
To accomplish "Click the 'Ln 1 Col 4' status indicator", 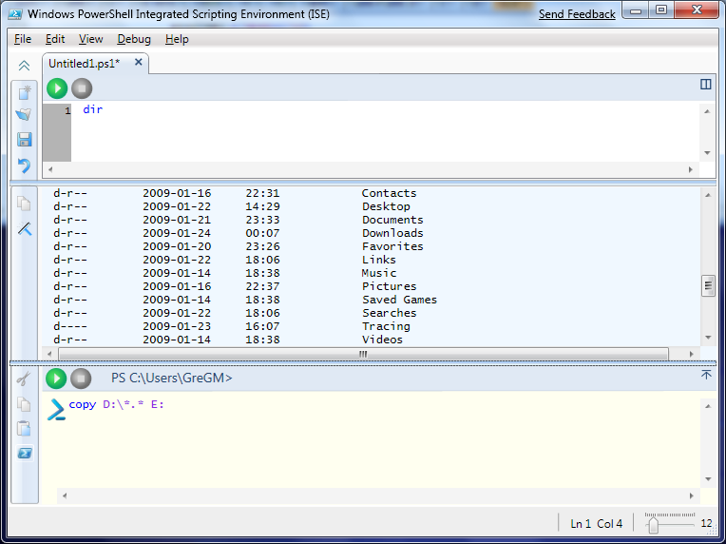I will (x=597, y=524).
